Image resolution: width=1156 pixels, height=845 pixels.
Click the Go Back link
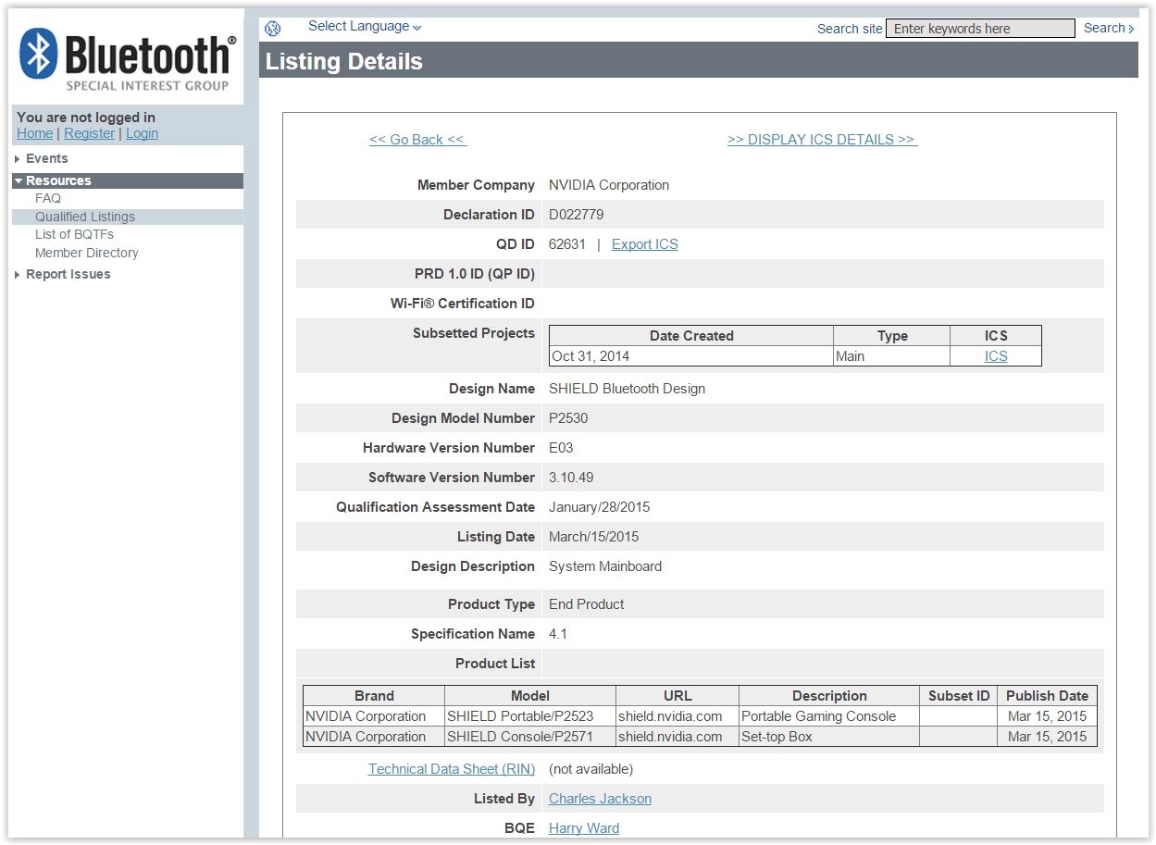click(418, 140)
